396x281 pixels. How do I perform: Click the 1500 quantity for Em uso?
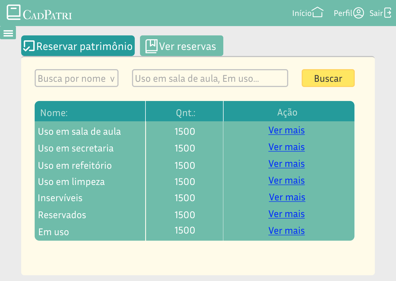pos(185,231)
